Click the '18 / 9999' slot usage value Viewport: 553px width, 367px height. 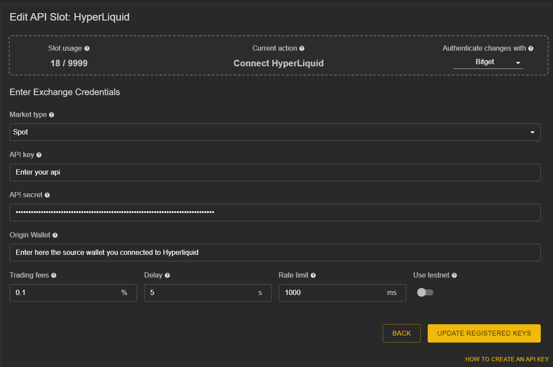(69, 63)
